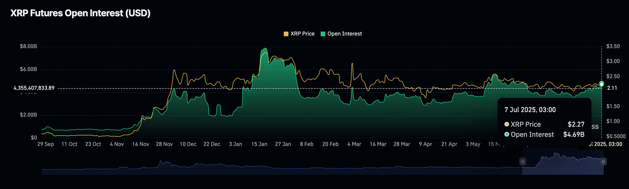Toggle the Open Interest series label
Image resolution: width=629 pixels, height=189 pixels.
(x=344, y=34)
